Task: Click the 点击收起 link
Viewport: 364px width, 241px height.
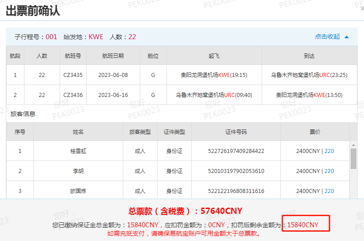Action: click(327, 37)
